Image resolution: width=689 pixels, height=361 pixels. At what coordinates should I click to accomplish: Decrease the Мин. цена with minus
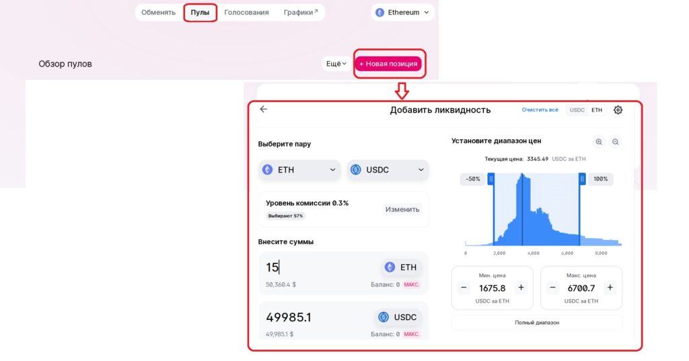click(x=464, y=288)
